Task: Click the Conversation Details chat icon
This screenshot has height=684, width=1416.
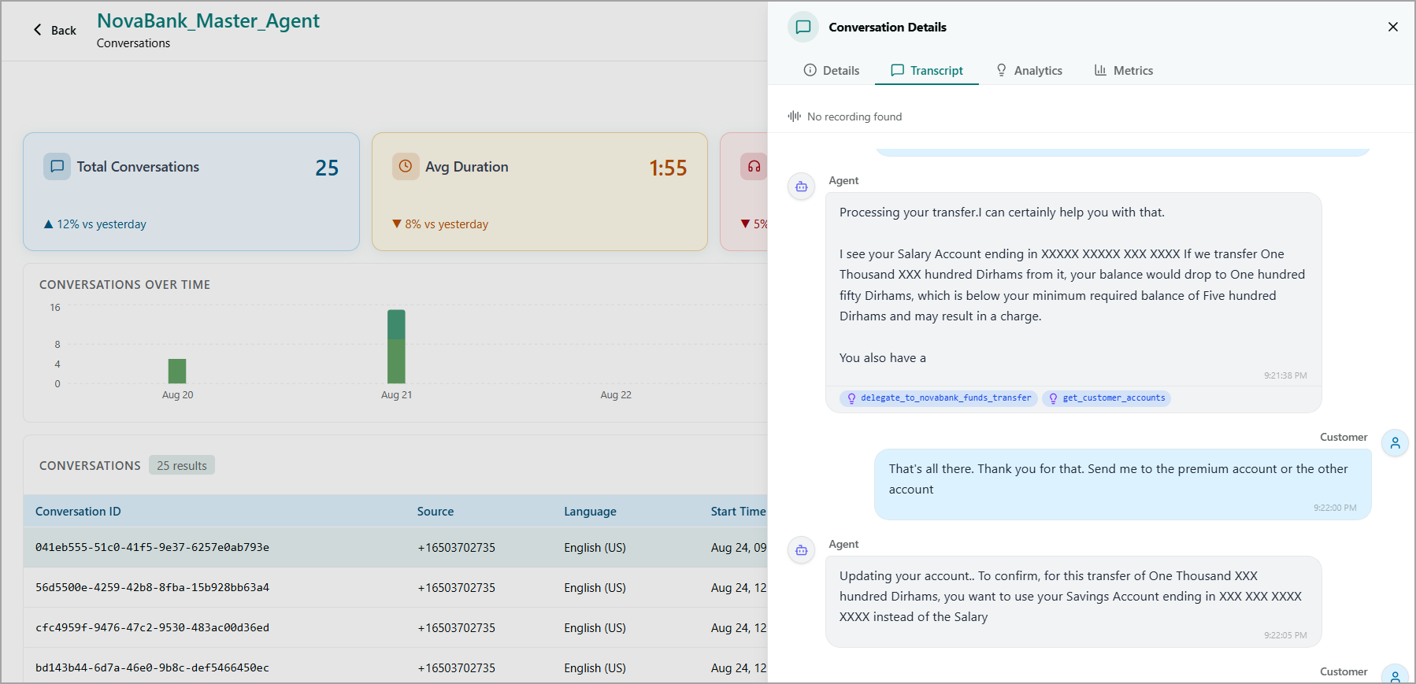Action: click(x=803, y=27)
